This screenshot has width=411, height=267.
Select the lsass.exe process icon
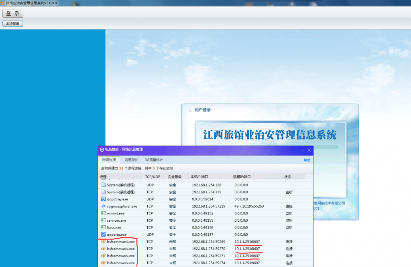click(x=103, y=227)
